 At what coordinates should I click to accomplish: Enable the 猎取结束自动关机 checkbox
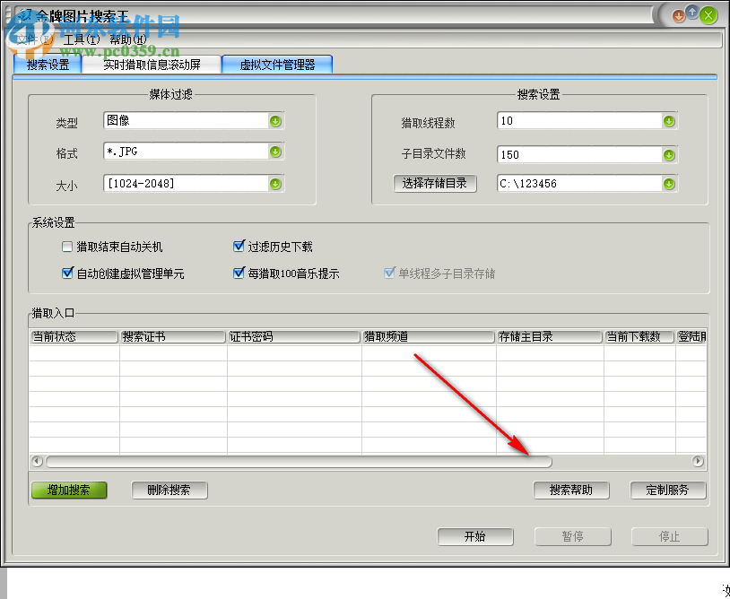pos(66,246)
